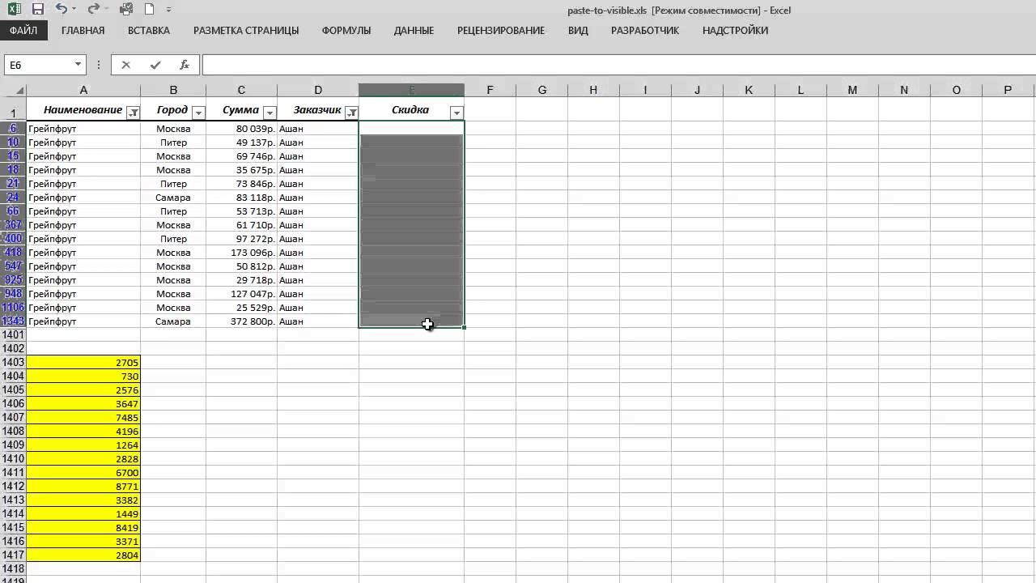
Task: Open the РАЗРАБОТЧИК ribbon tab
Action: (x=645, y=31)
